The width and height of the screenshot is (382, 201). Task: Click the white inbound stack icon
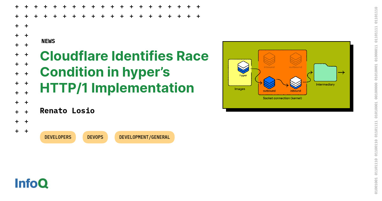[295, 83]
